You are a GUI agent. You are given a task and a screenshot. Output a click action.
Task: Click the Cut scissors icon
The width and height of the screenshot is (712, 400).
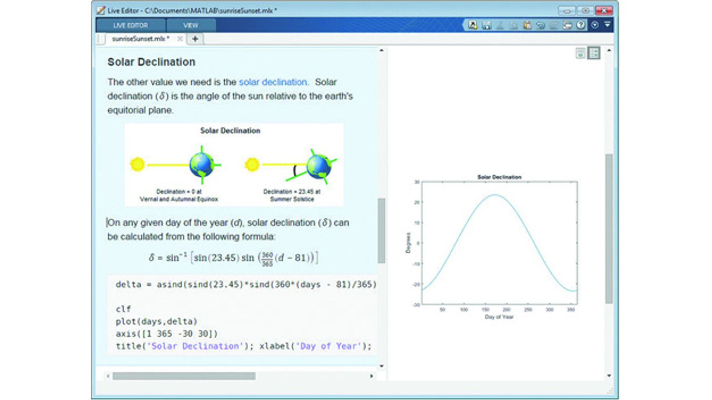tap(500, 25)
